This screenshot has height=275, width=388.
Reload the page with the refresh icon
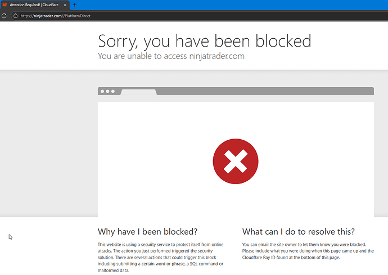point(4,16)
